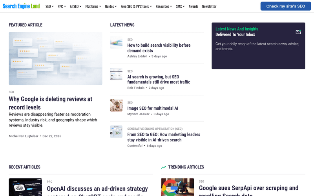Open the featured article star-reviews image
This screenshot has width=314, height=196.
(55, 58)
